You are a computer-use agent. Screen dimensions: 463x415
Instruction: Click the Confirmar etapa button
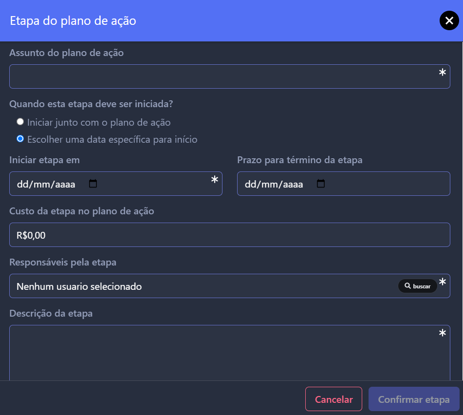click(414, 399)
